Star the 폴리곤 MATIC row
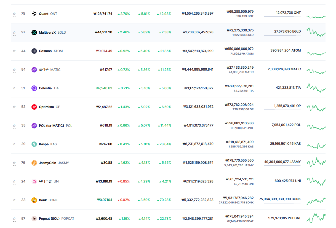The height and width of the screenshot is (228, 336). 14,70
